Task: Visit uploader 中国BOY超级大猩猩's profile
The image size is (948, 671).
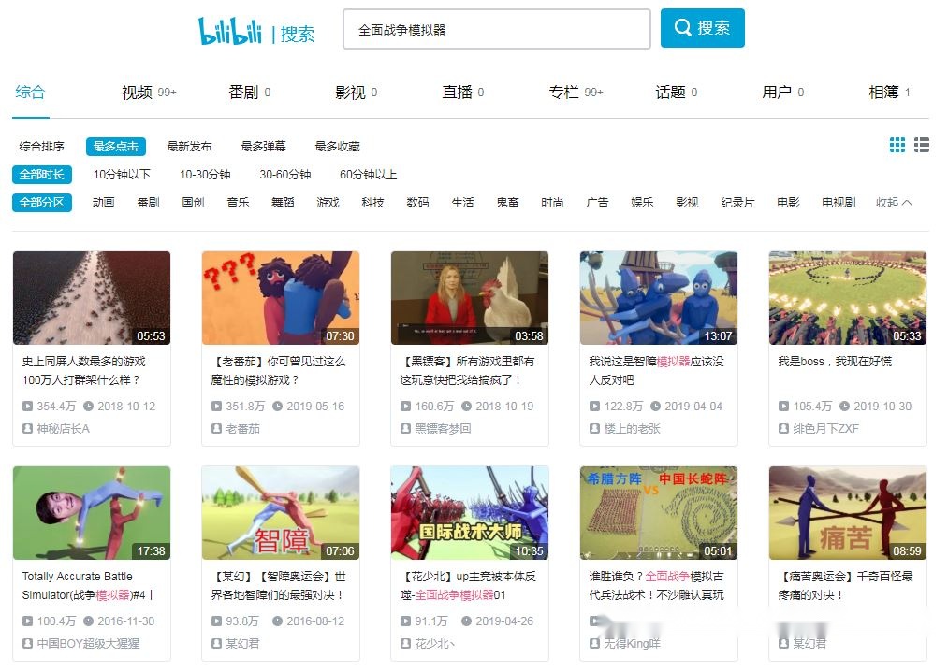Action: click(88, 643)
